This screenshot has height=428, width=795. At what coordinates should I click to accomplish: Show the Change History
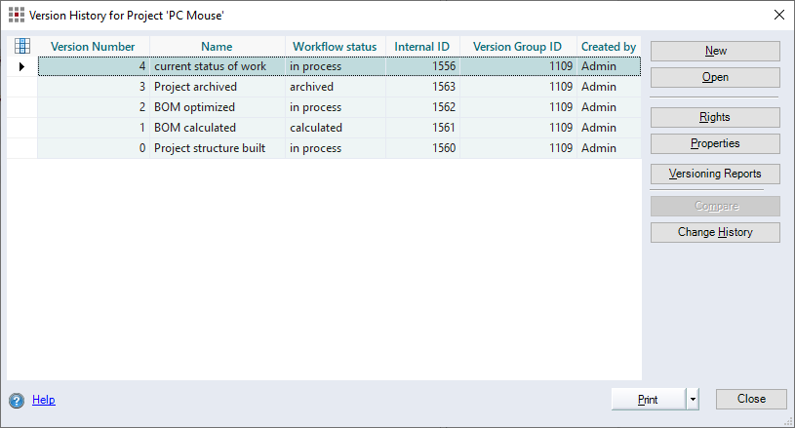[x=715, y=233]
